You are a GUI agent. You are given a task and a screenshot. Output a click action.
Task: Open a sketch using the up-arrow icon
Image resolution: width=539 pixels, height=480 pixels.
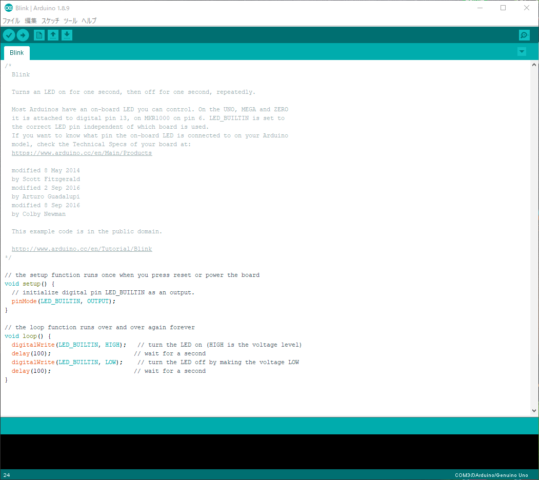point(53,35)
